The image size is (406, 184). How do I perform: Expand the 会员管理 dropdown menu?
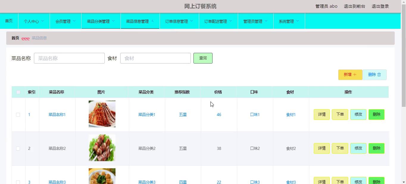coord(65,21)
